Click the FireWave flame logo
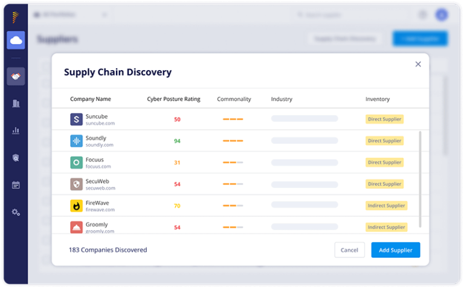Viewport: 464px width, 288px height. [x=76, y=206]
